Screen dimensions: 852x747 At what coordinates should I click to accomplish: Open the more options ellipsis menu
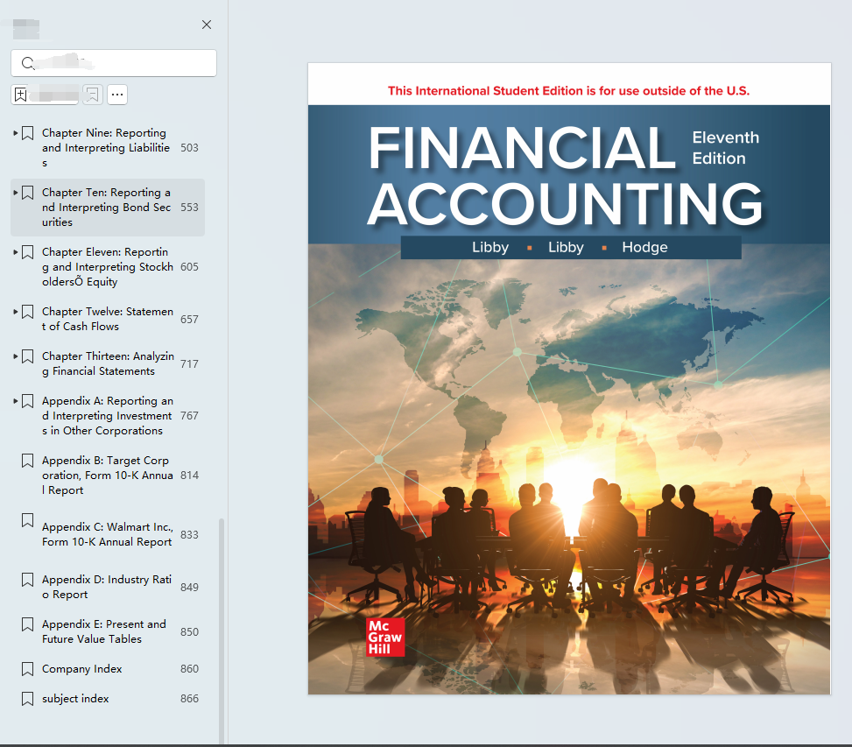[117, 95]
